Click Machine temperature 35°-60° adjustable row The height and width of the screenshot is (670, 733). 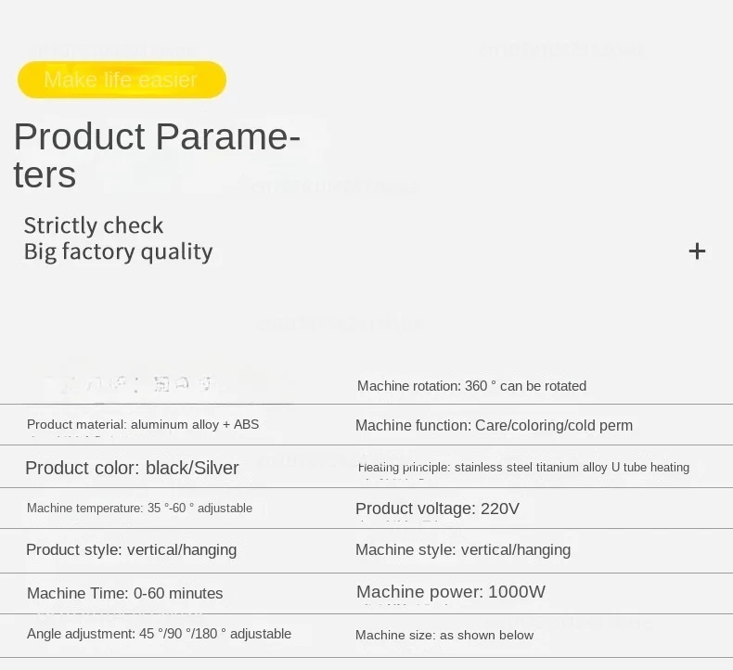tap(139, 508)
